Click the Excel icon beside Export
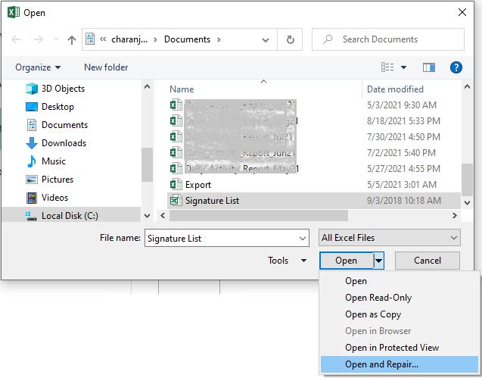The height and width of the screenshot is (378, 482). (176, 185)
